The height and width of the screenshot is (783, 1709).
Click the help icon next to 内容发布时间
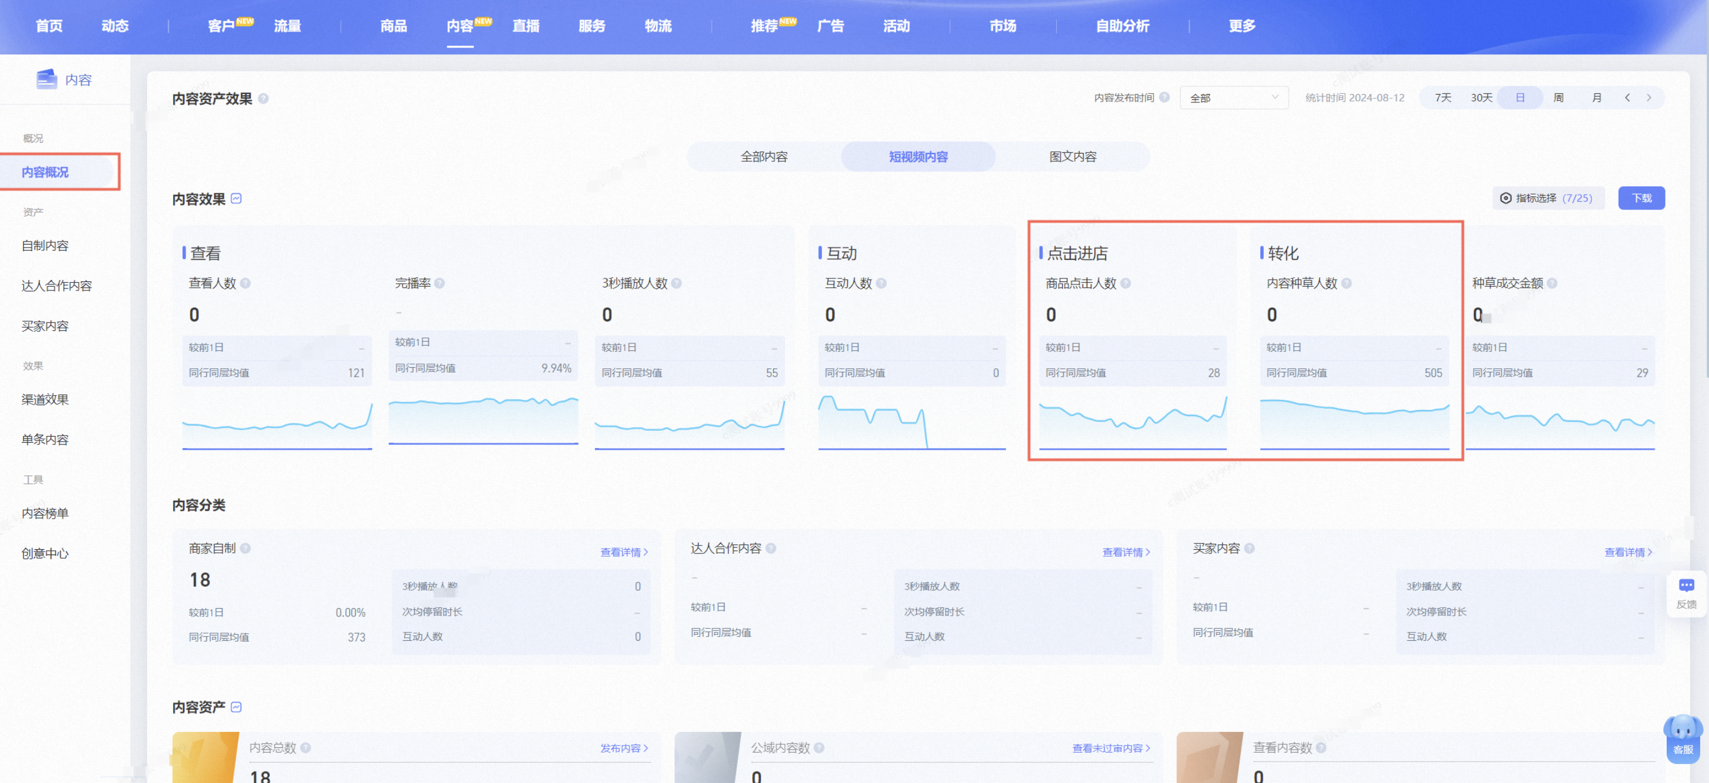1165,98
